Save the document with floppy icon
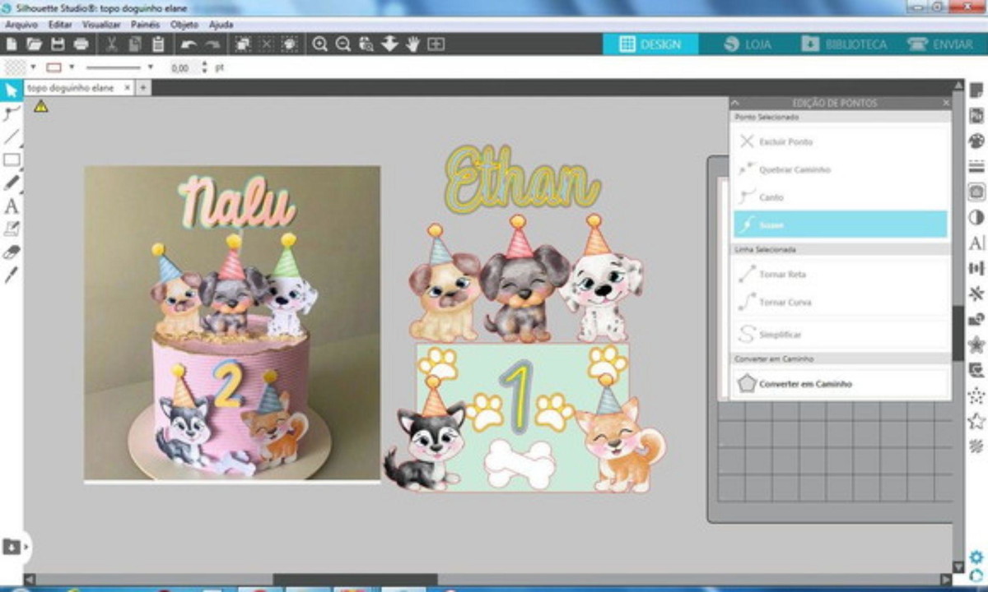Viewport: 988px width, 592px height. point(58,44)
